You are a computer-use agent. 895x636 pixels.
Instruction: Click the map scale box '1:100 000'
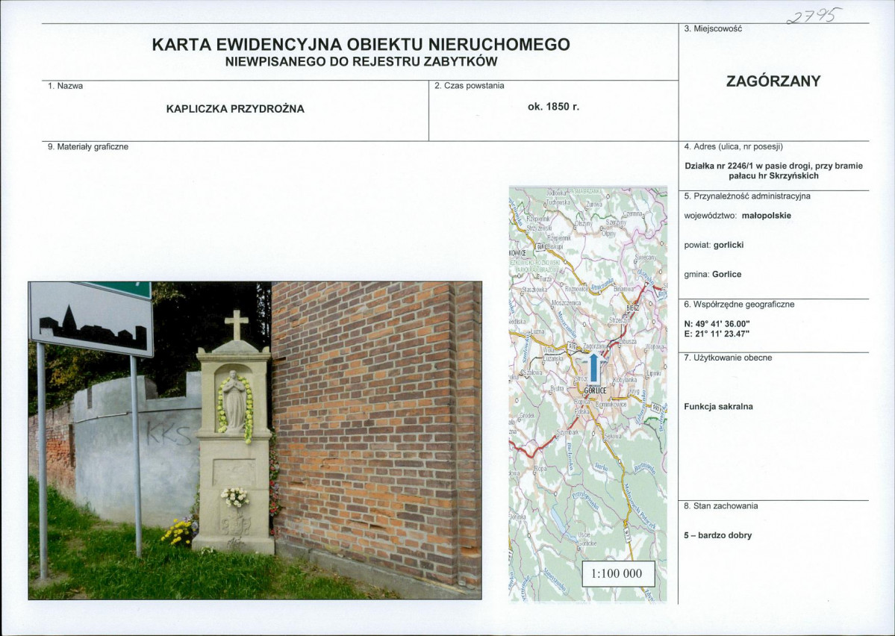point(617,574)
